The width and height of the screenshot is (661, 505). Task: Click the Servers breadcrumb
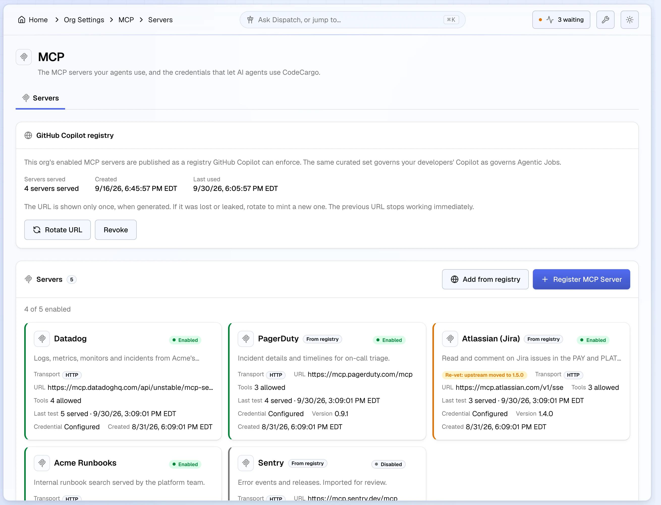pyautogui.click(x=160, y=20)
